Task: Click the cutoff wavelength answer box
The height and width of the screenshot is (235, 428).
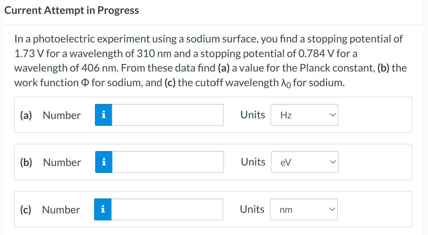Action: tap(167, 209)
